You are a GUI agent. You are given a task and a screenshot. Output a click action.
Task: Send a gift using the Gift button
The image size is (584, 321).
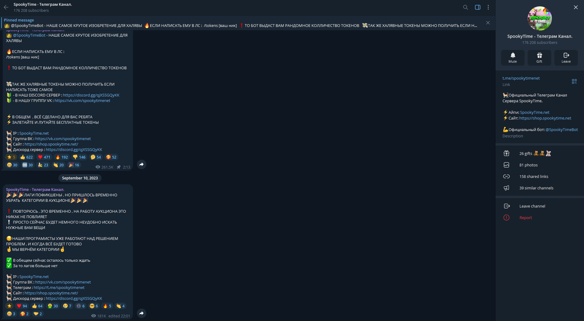coord(539,57)
